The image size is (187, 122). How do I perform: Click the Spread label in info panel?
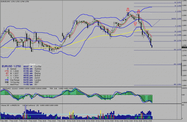pyautogui.click(x=13, y=69)
